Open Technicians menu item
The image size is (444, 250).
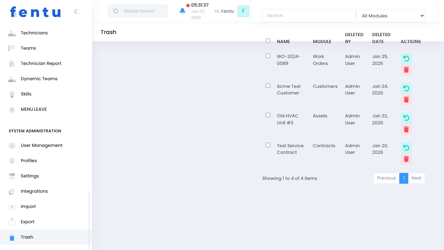46,33
